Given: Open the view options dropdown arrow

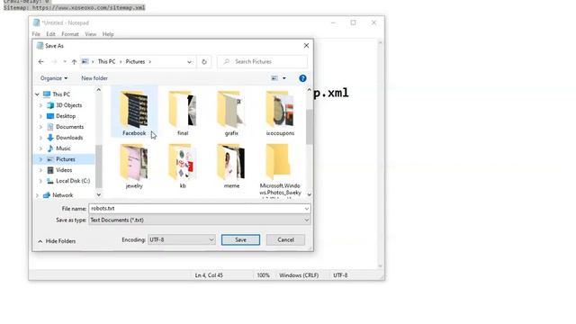Looking at the screenshot, I should [284, 78].
